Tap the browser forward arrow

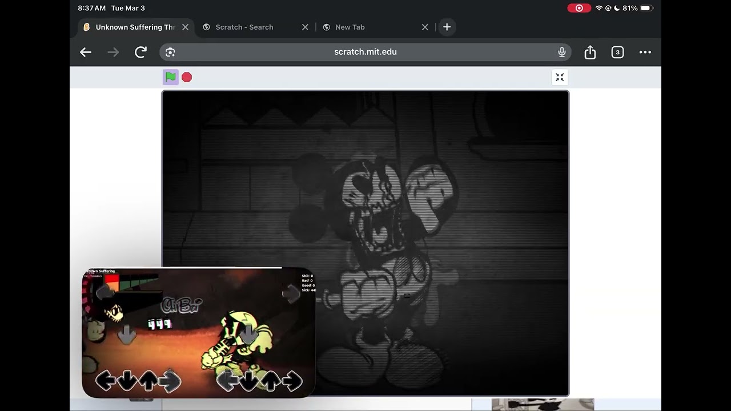(x=114, y=53)
